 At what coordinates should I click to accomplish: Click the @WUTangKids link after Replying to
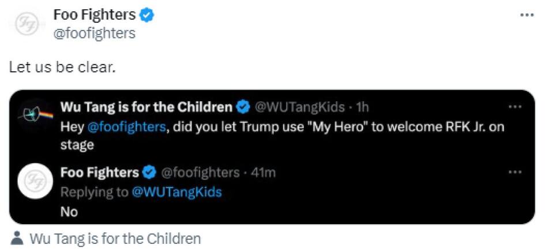tap(177, 192)
